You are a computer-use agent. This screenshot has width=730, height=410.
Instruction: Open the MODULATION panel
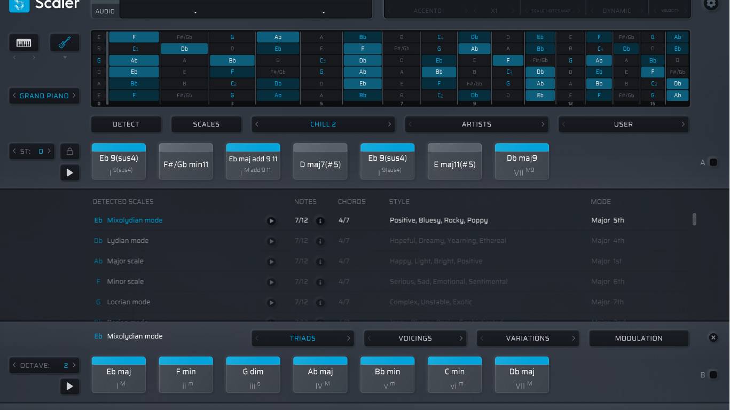tap(639, 338)
